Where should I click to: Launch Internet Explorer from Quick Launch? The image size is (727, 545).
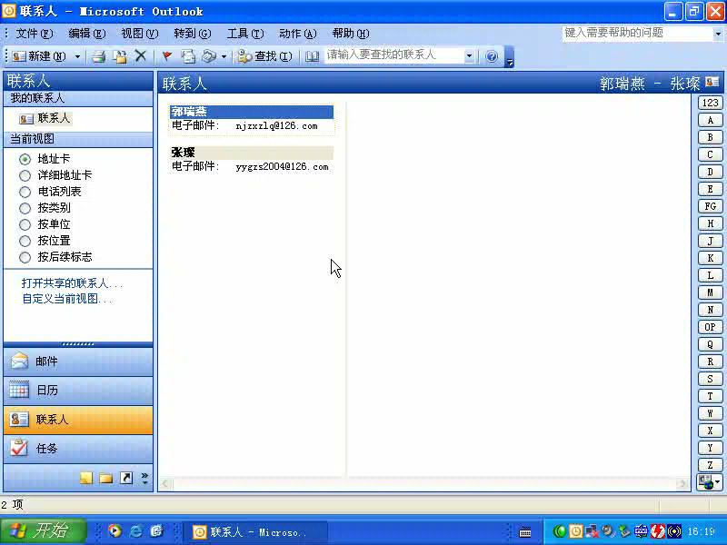pos(135,530)
